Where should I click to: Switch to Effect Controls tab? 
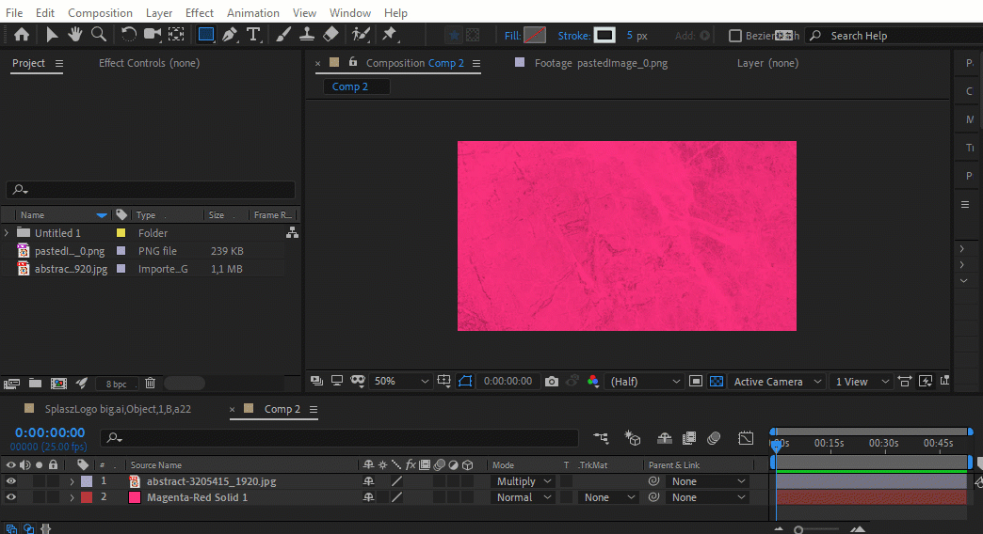(149, 63)
